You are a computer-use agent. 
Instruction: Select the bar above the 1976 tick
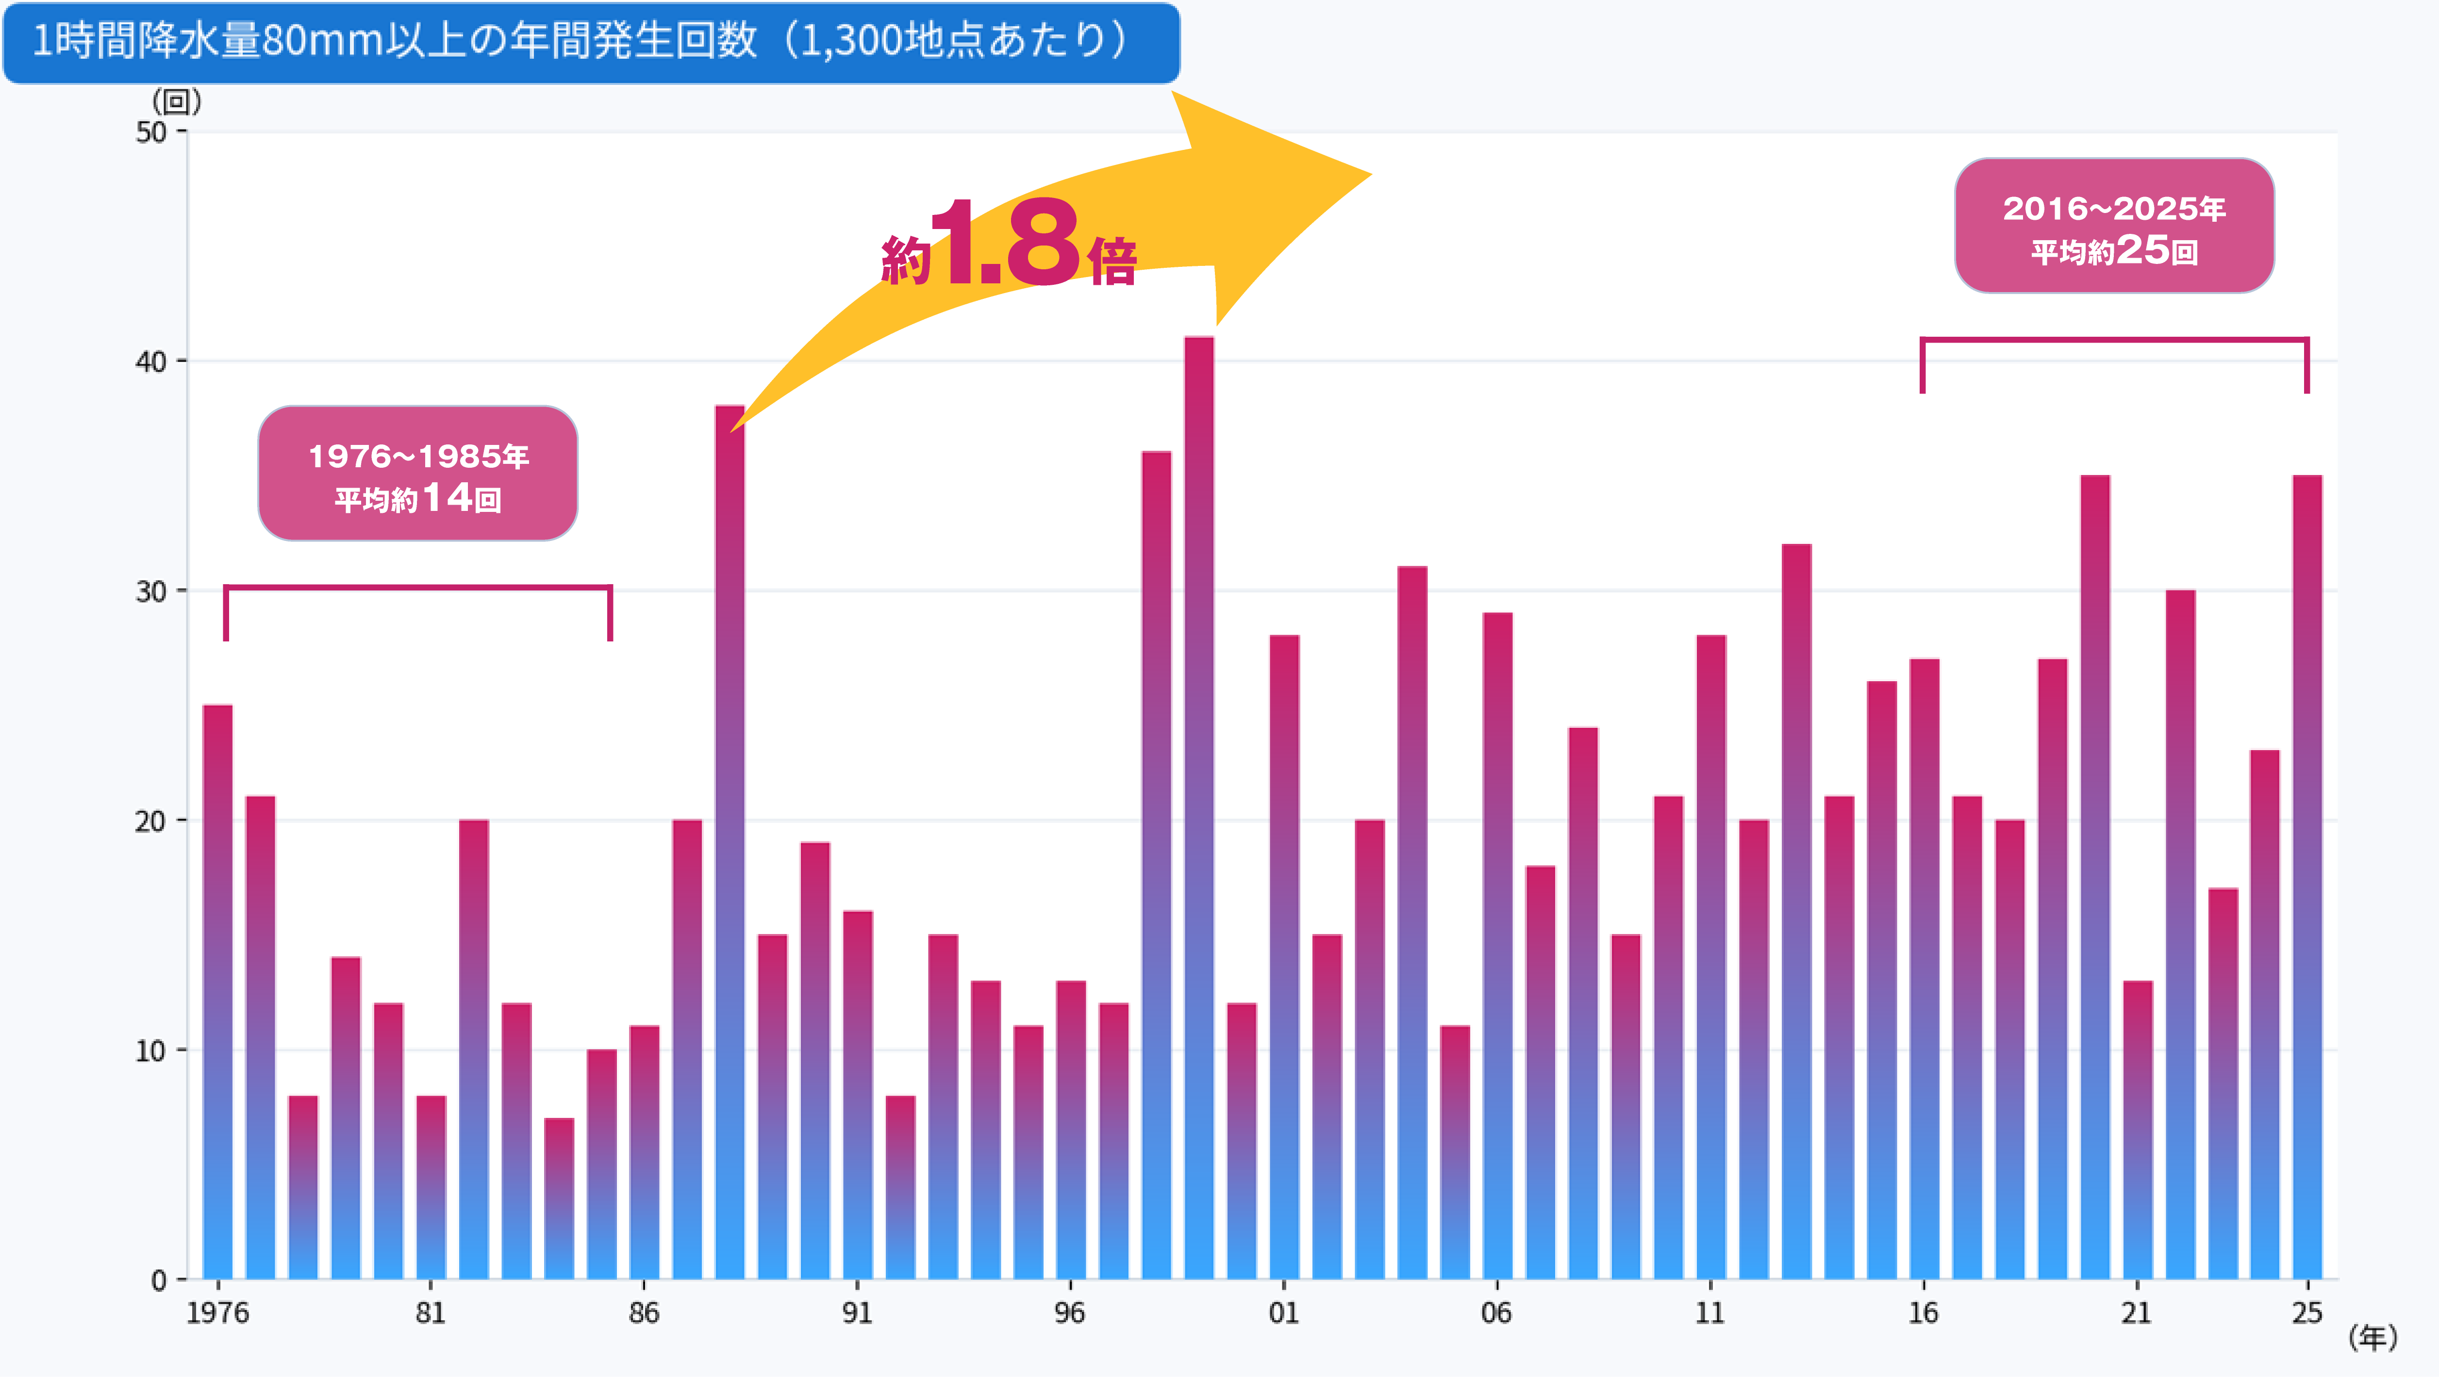coord(218,992)
